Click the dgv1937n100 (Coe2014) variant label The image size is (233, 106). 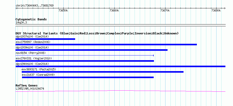[32, 36]
